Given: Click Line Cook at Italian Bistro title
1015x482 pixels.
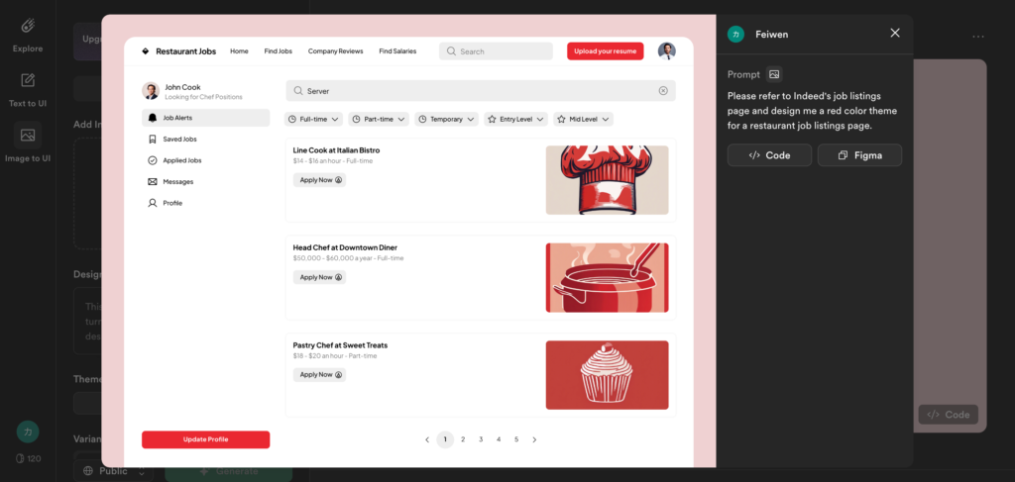Looking at the screenshot, I should point(336,150).
